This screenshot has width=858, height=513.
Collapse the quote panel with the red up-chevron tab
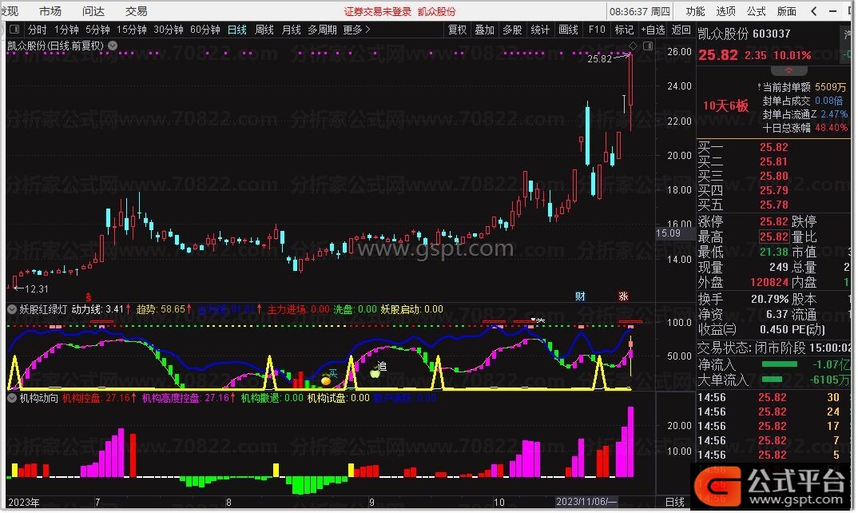click(788, 70)
